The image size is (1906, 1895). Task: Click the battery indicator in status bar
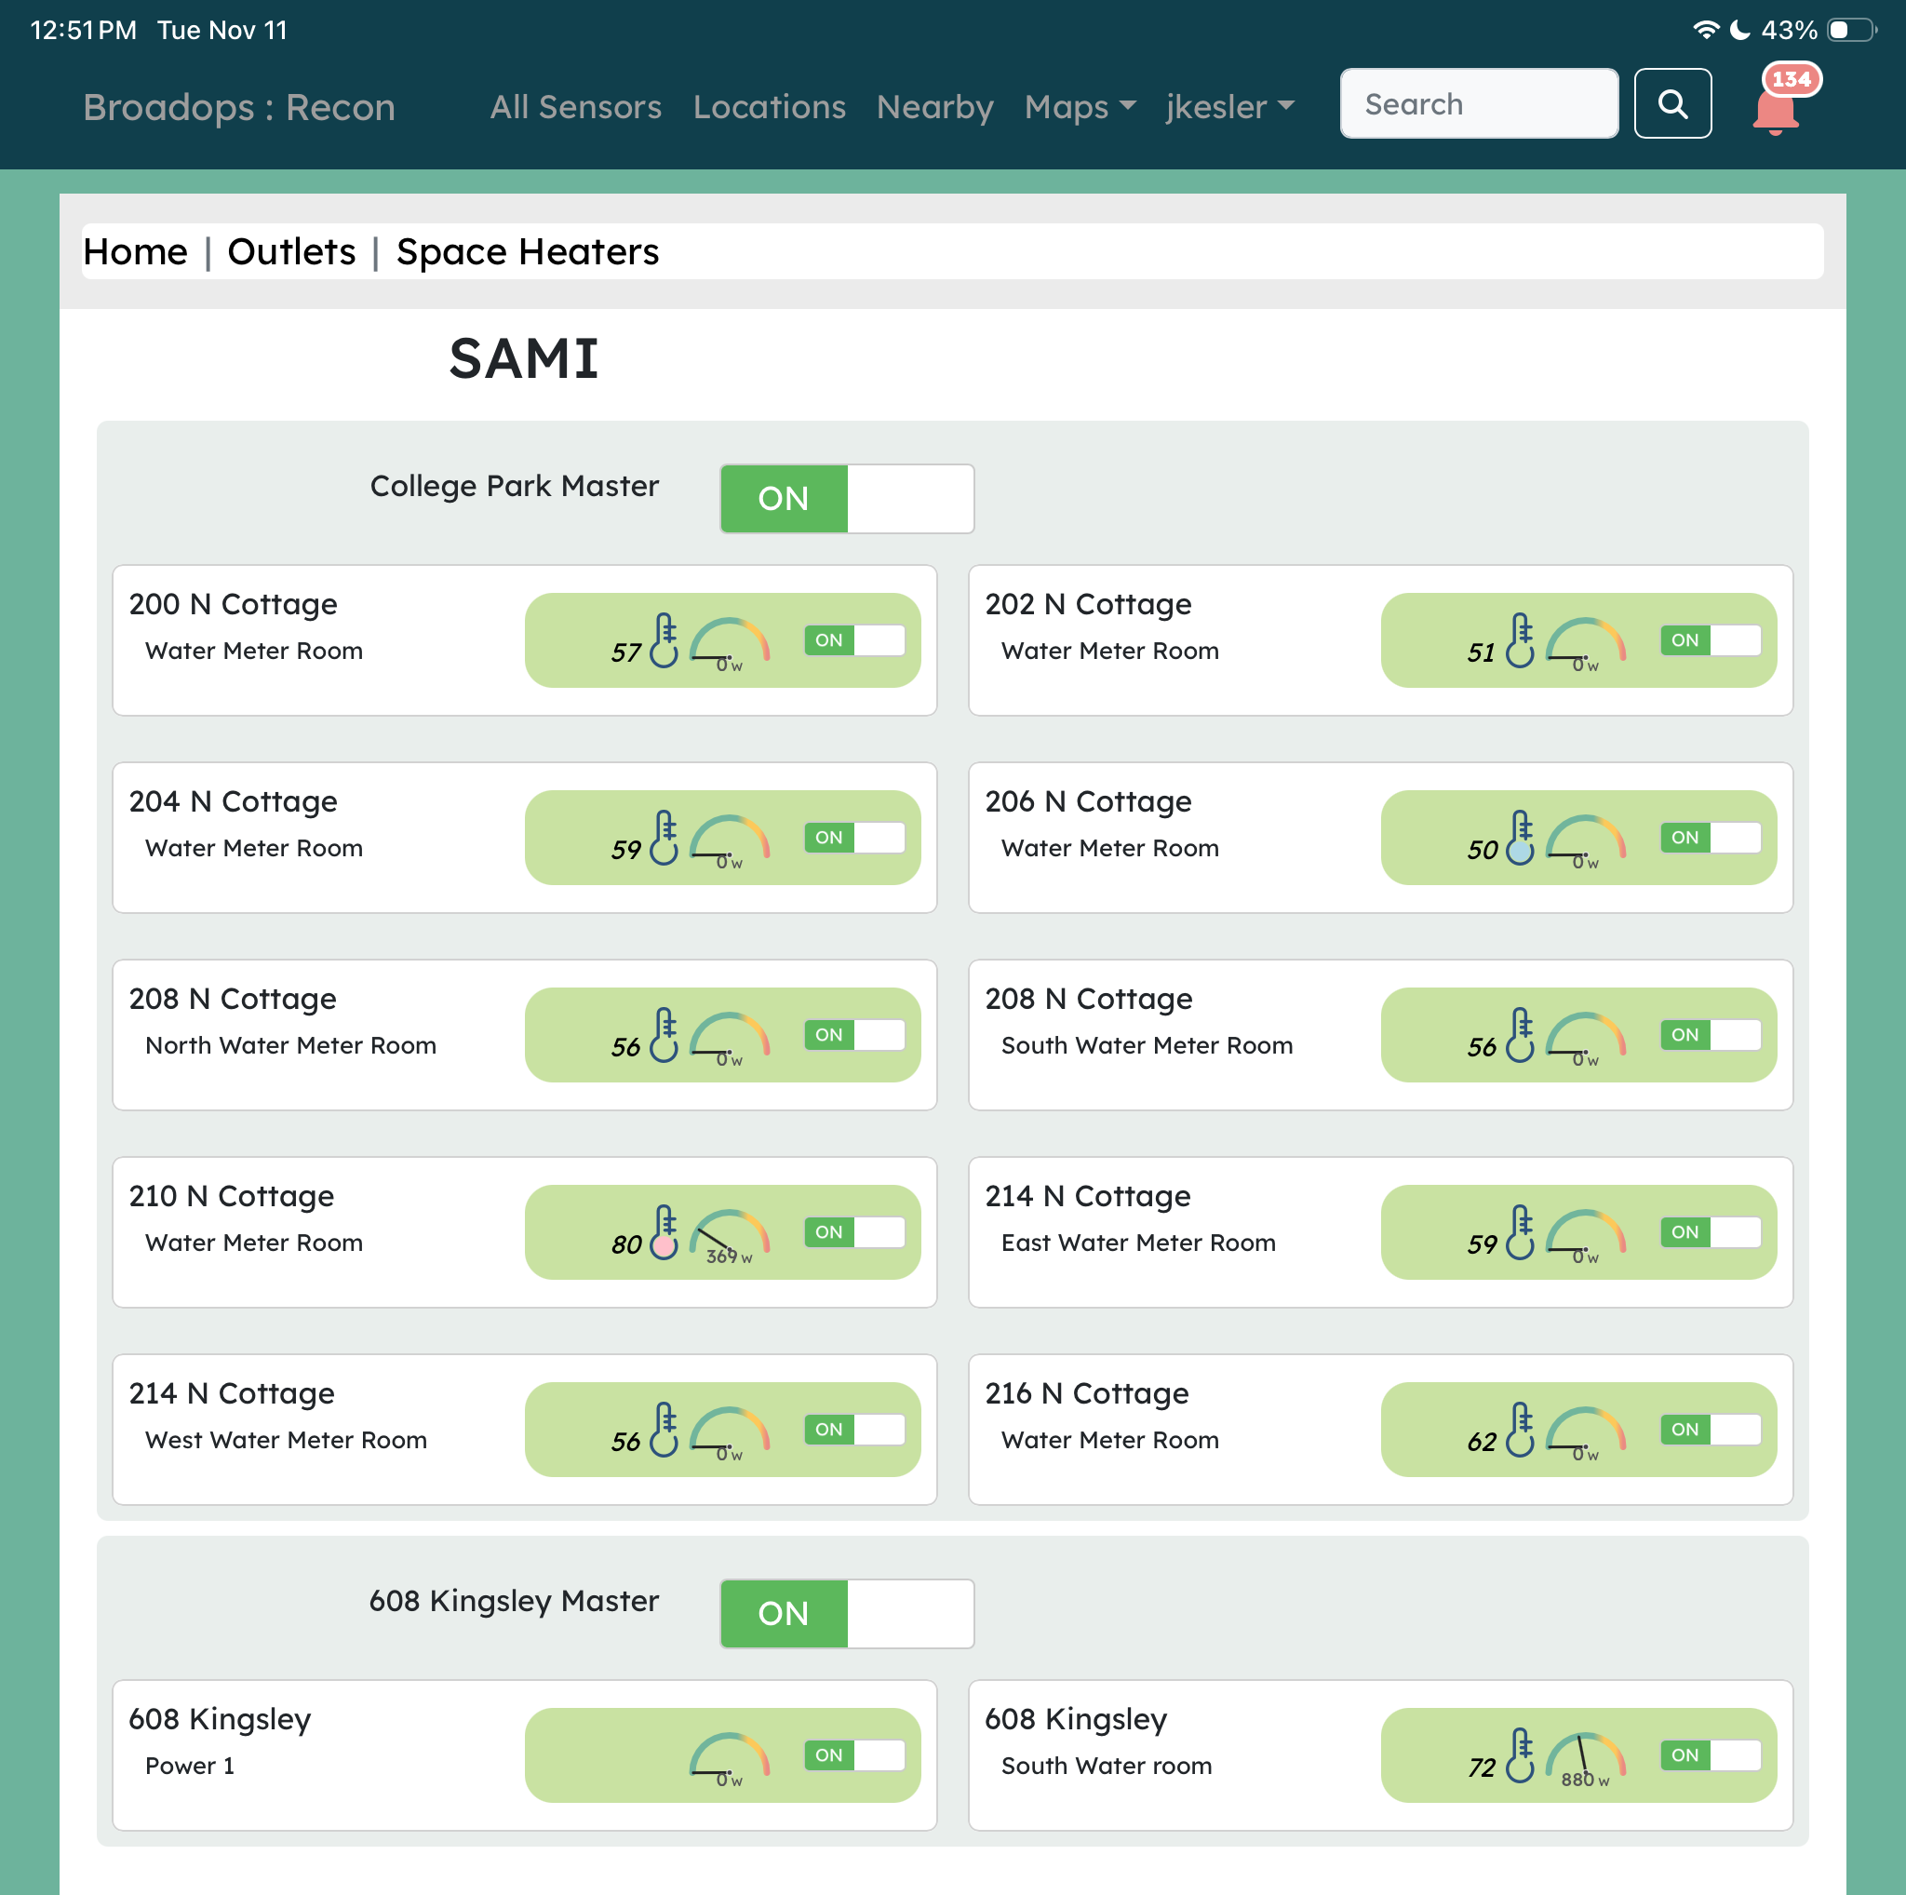coord(1850,30)
